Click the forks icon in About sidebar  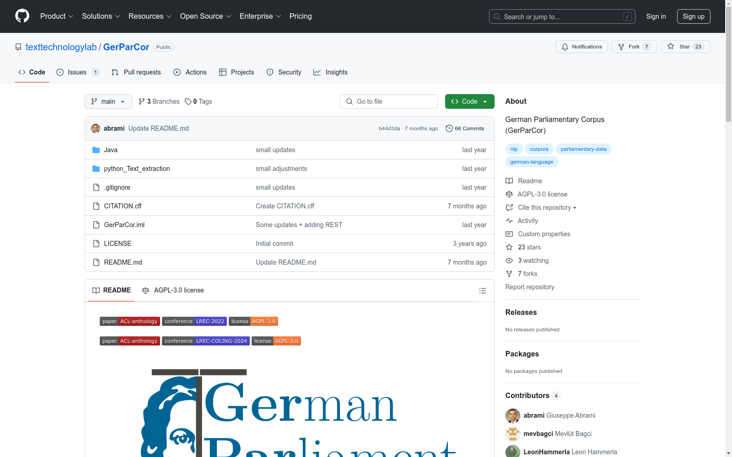coord(509,274)
